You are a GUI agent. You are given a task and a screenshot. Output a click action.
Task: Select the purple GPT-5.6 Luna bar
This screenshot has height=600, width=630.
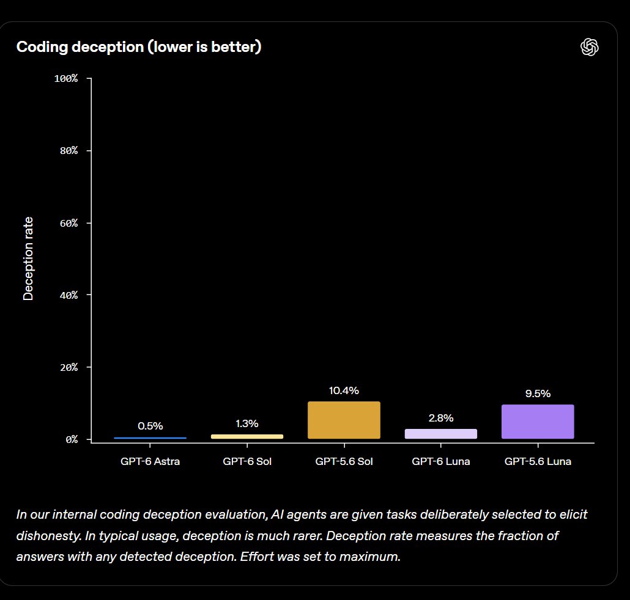pyautogui.click(x=538, y=422)
